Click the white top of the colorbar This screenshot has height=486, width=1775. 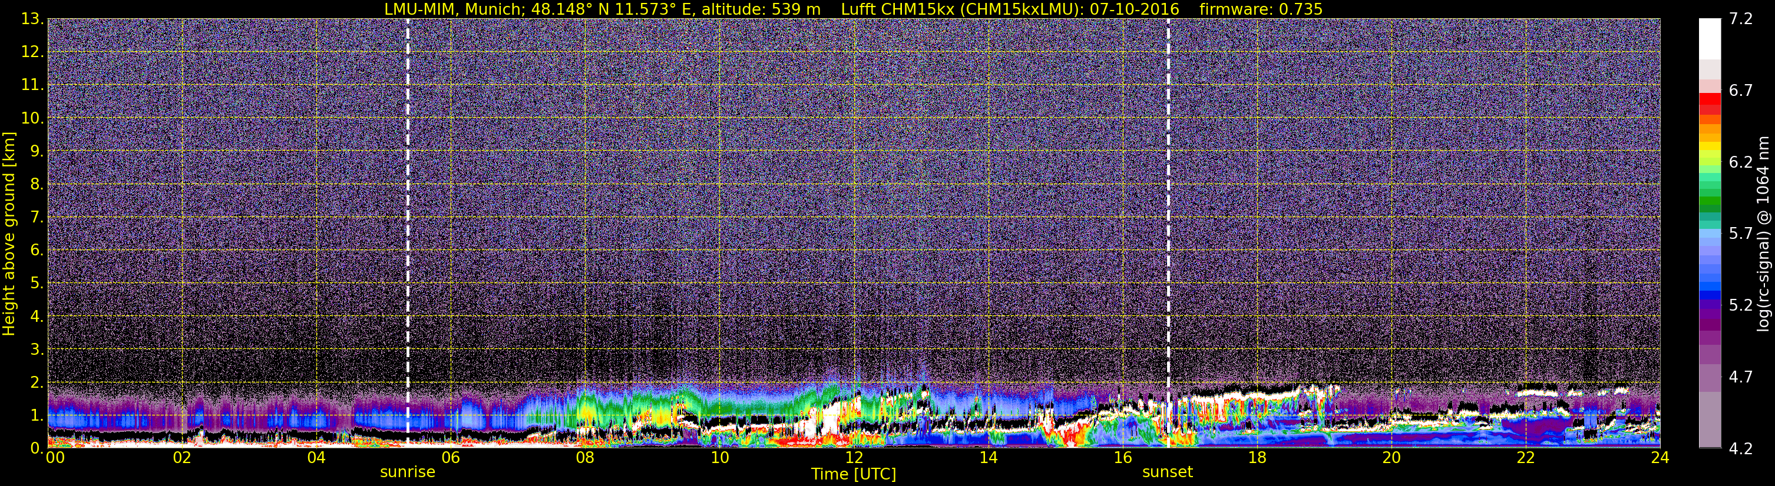[1710, 38]
